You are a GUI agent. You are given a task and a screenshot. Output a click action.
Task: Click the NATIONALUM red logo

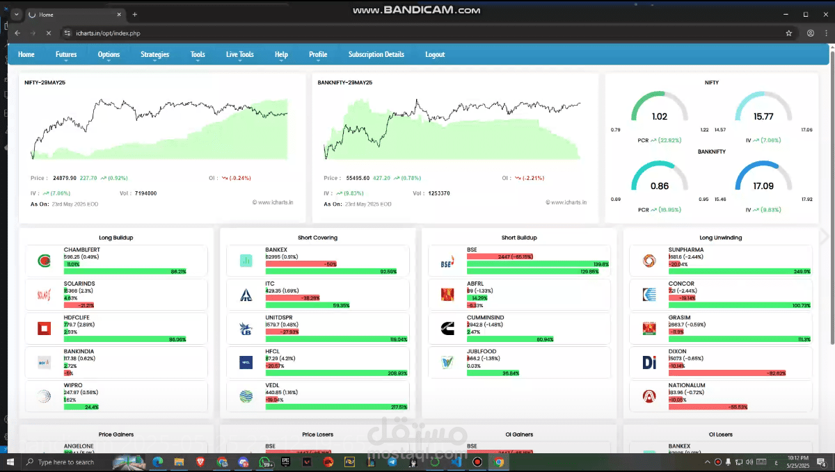649,396
